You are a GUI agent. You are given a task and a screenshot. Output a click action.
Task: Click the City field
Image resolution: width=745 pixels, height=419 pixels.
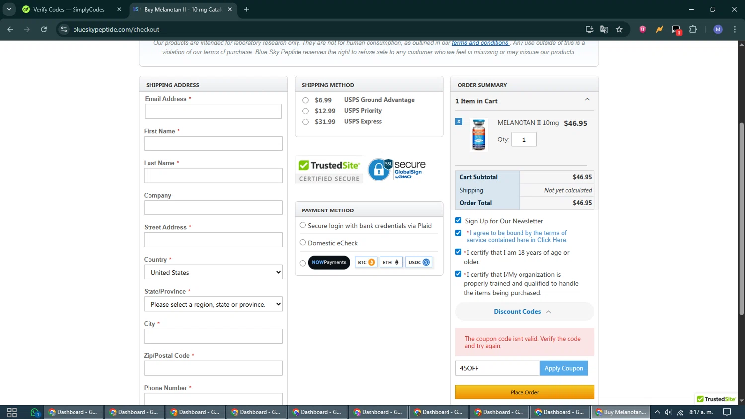click(213, 336)
